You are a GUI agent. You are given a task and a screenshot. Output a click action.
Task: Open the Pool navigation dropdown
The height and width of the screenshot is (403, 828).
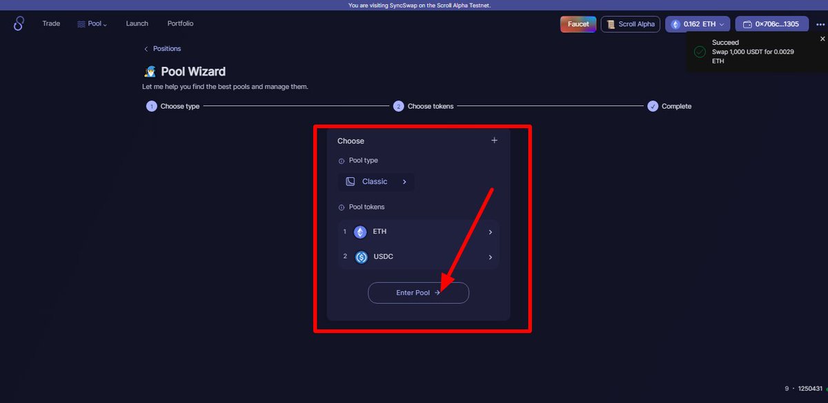(92, 23)
